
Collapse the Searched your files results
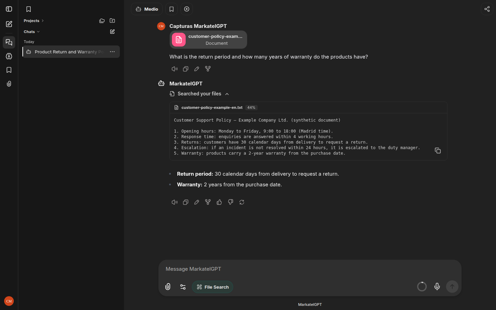(199, 94)
